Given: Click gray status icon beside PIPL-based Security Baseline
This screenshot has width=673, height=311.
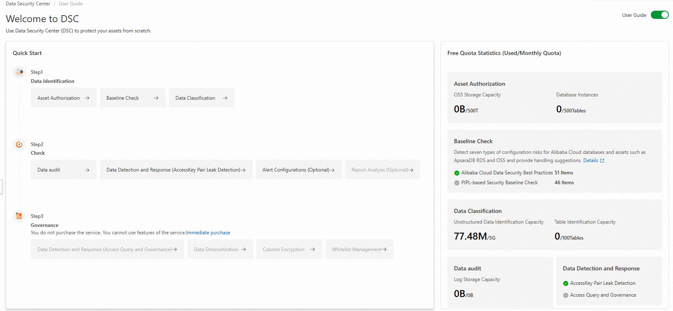Looking at the screenshot, I should tap(456, 183).
